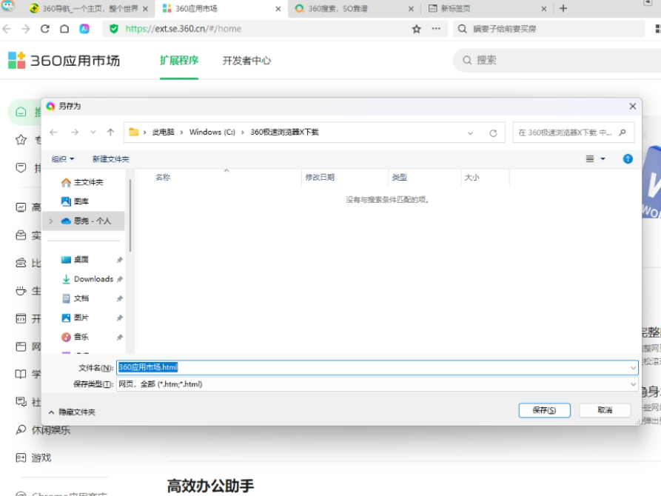Open 游戏 category in page sidebar
Viewport: 661px width, 496px height.
point(34,458)
